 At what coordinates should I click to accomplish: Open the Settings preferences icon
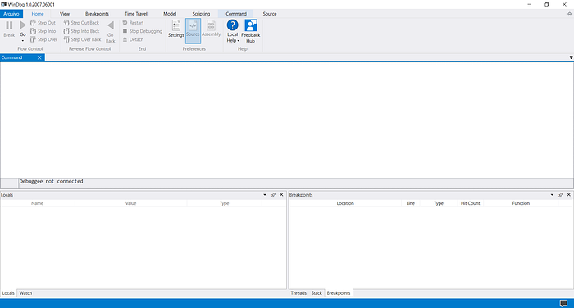[176, 25]
